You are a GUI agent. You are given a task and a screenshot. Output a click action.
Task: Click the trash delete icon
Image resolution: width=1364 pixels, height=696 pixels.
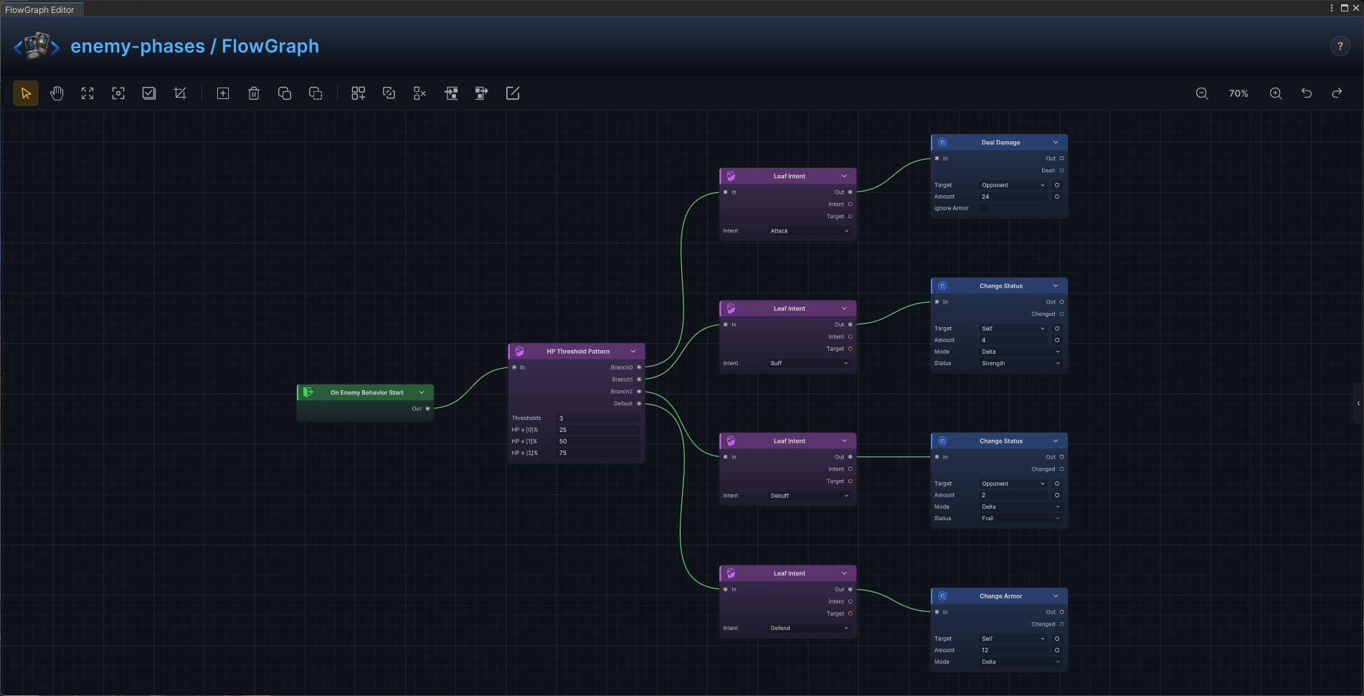[x=254, y=93]
